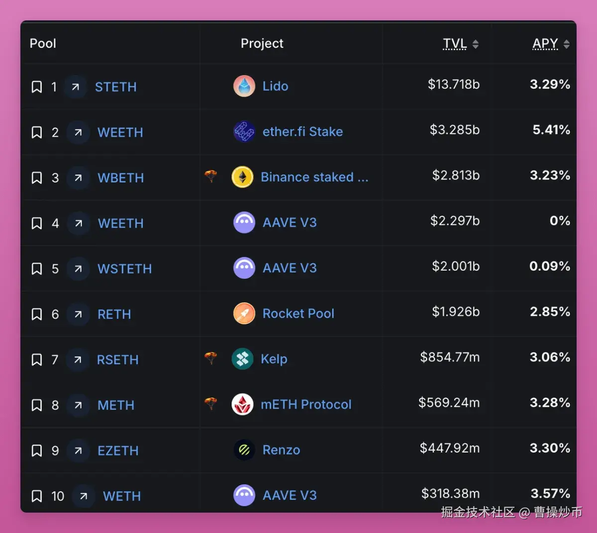This screenshot has height=533, width=597.
Task: Click the Pool column header
Action: [43, 44]
